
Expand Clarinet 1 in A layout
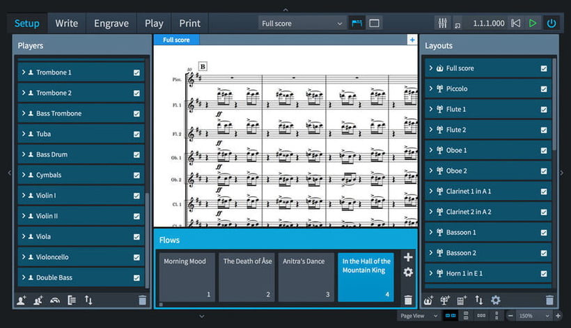(x=430, y=191)
